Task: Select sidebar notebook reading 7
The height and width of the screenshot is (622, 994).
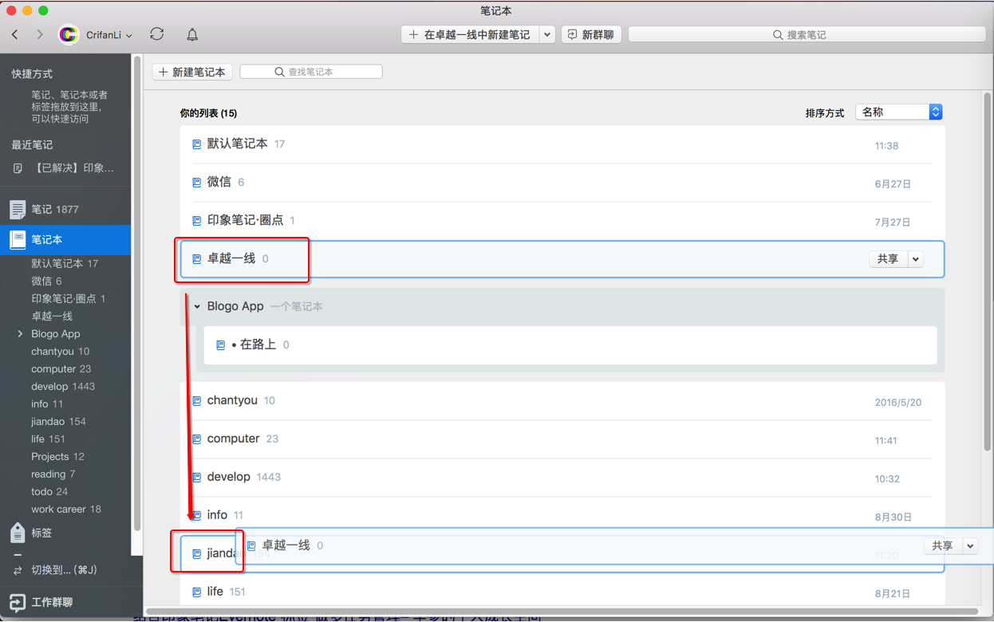Action: [53, 474]
